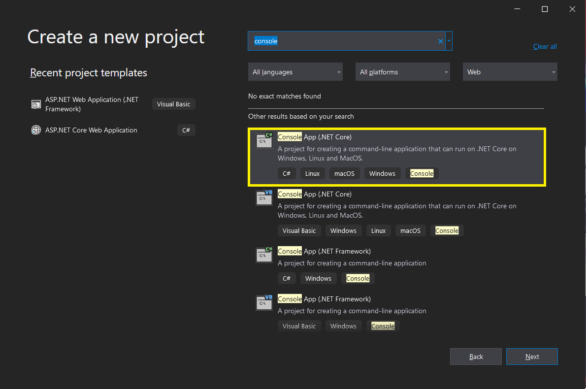Close the Create a new project dialog
The image size is (586, 389).
(x=572, y=9)
